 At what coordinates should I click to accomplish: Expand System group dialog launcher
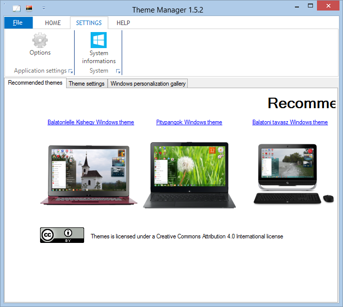(118, 71)
